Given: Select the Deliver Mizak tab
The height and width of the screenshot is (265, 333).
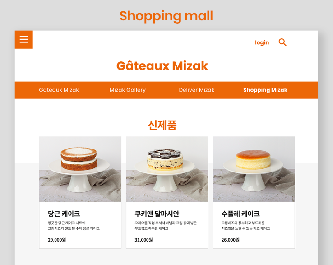Looking at the screenshot, I should [196, 90].
